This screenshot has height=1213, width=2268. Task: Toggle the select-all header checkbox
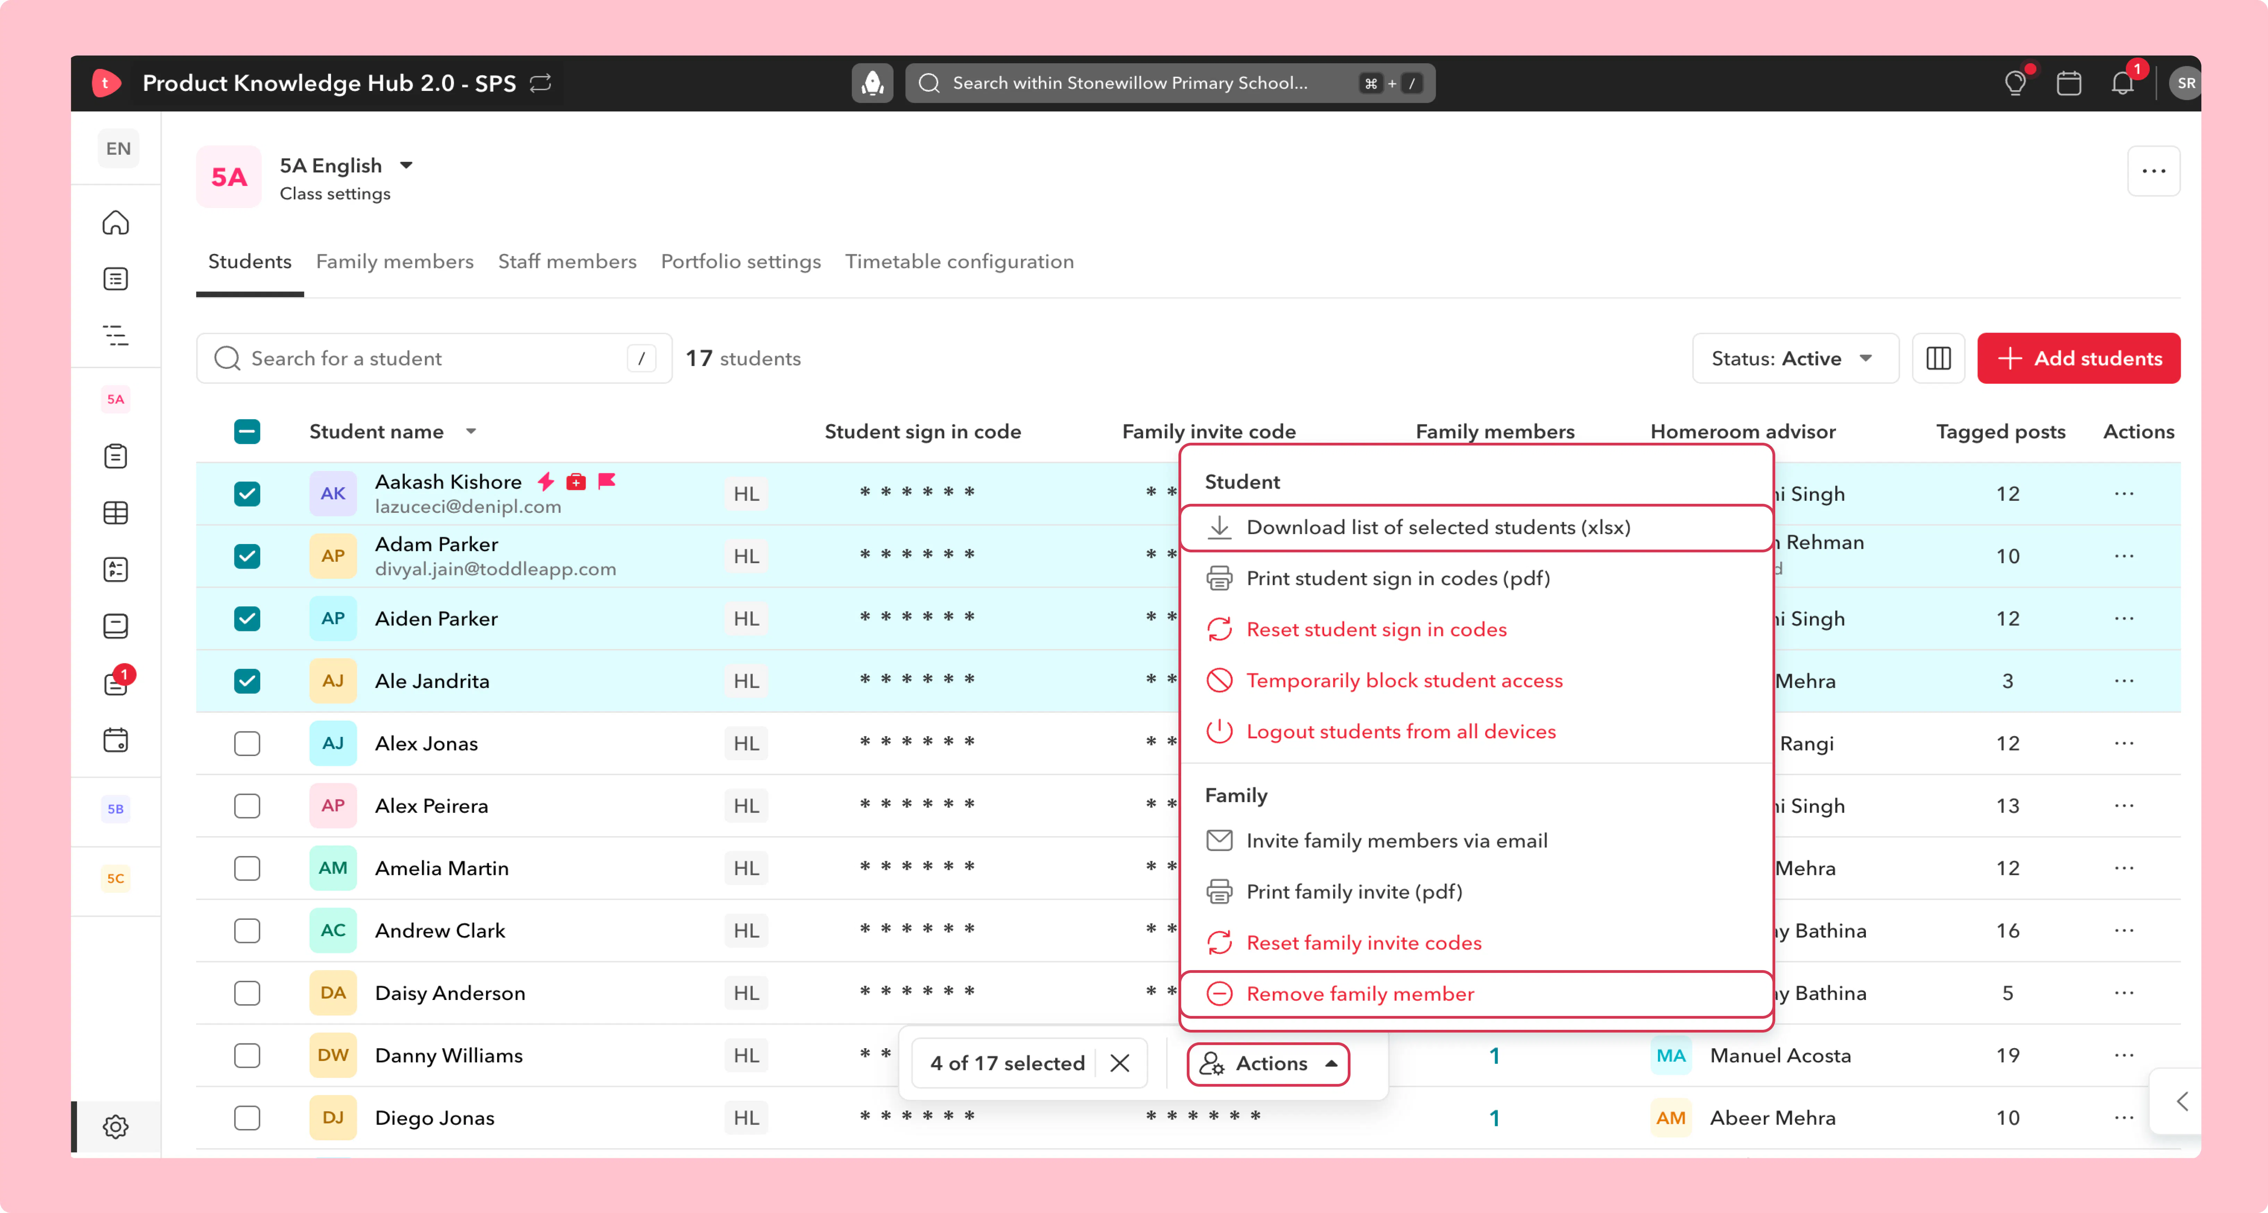247,431
